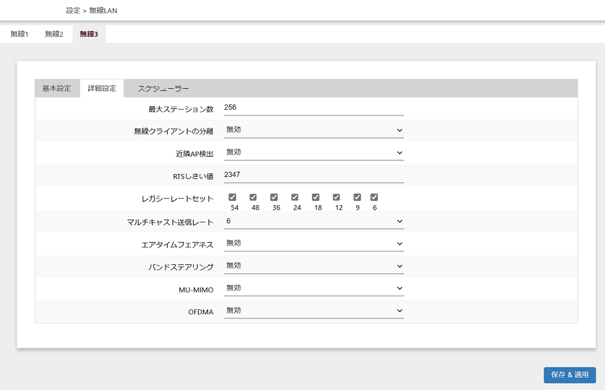Uncheck the 18 legacy rate checkbox
This screenshot has width=605, height=390.
tap(316, 197)
